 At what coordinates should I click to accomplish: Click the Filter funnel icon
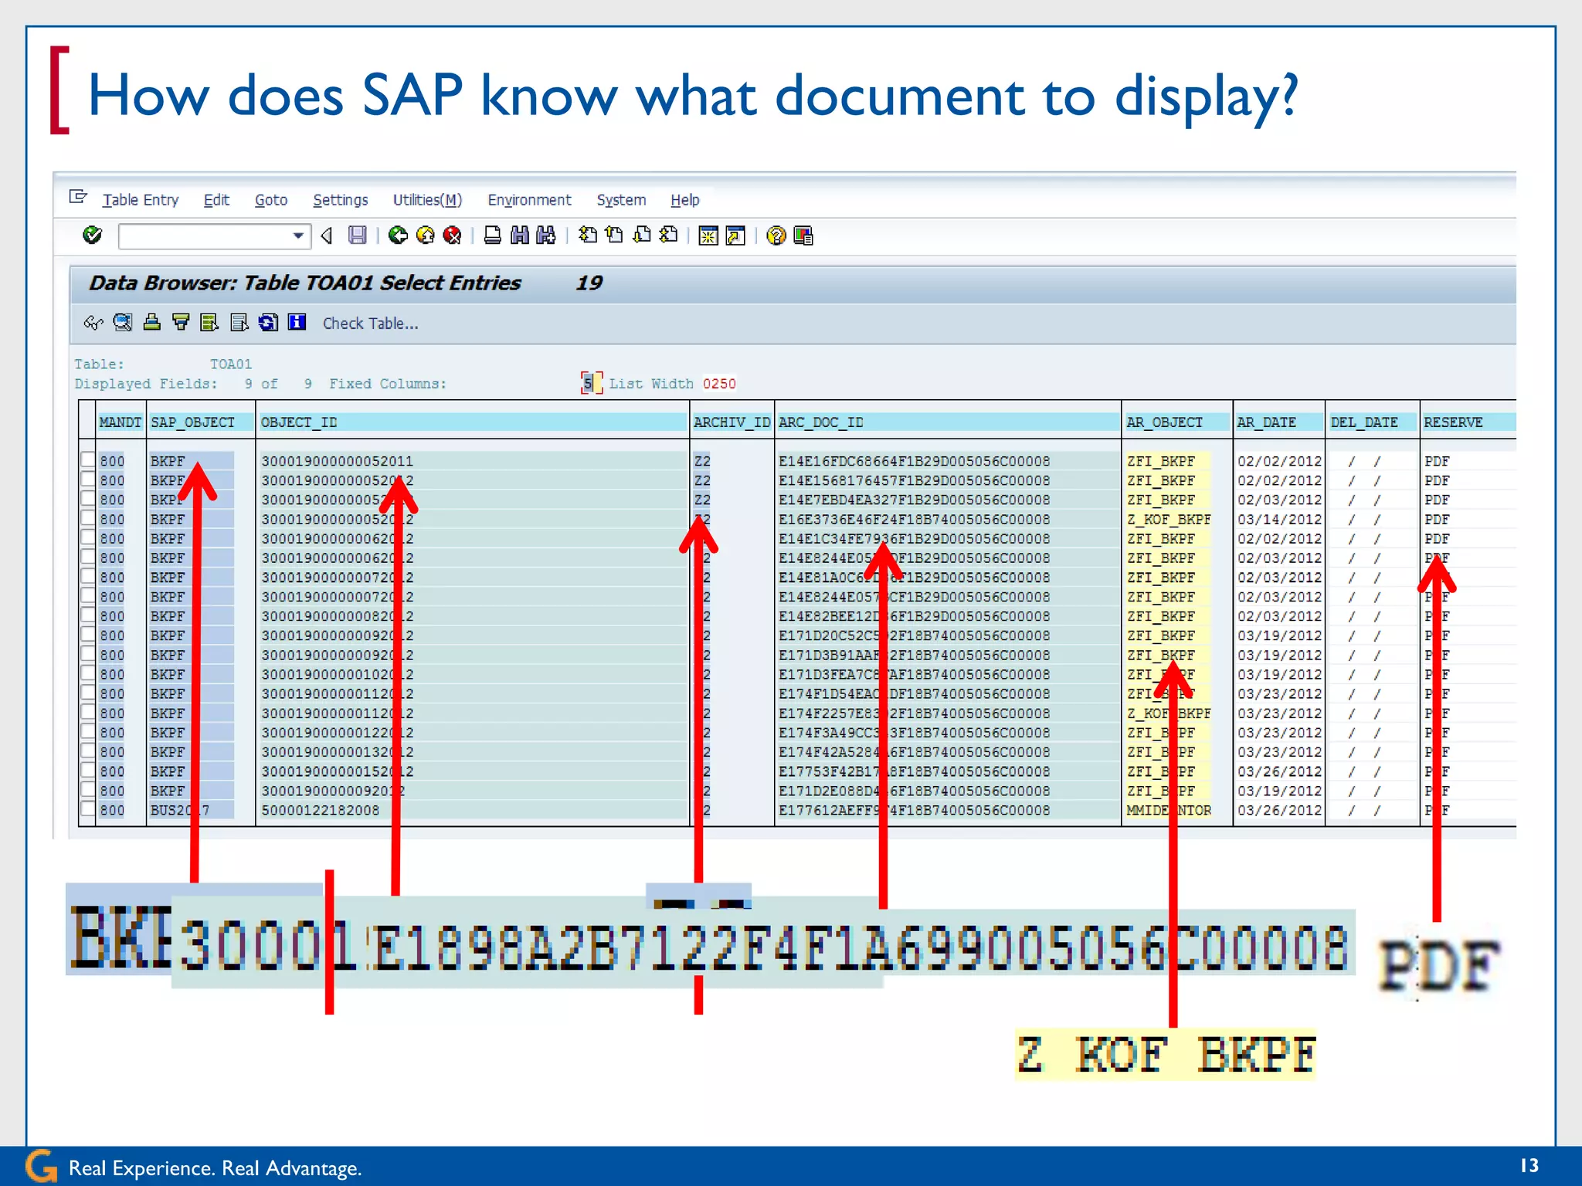(x=181, y=323)
